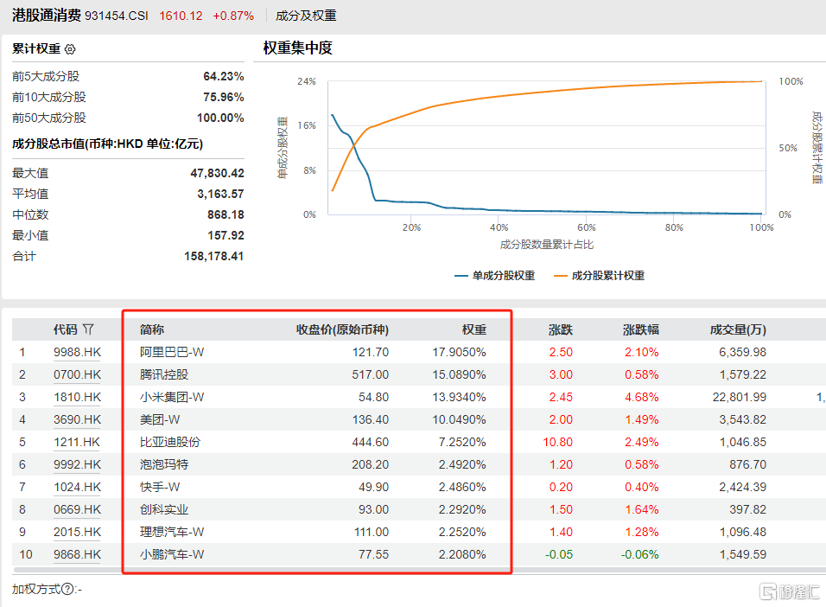This screenshot has width=826, height=607.
Task: Open stock code 1024.HK link
Action: 77,488
